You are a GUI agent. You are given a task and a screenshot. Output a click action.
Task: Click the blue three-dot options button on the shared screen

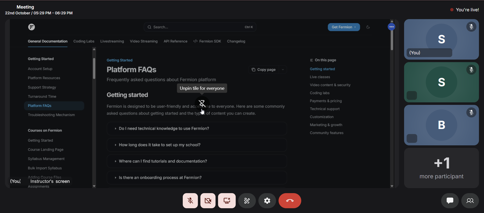point(391,27)
